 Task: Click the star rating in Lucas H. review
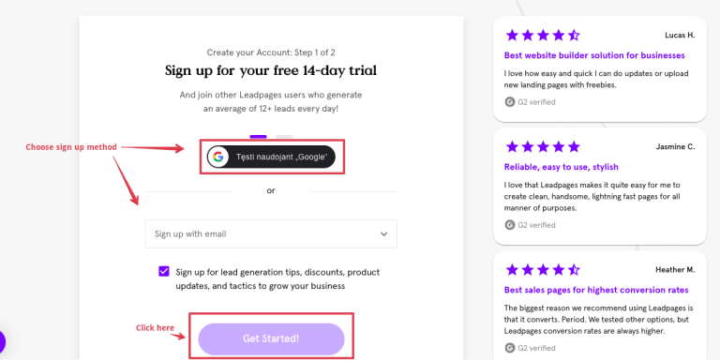click(543, 35)
